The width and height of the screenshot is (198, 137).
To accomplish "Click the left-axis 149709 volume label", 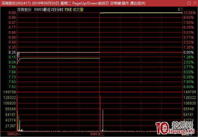I will pyautogui.click(x=10, y=92).
